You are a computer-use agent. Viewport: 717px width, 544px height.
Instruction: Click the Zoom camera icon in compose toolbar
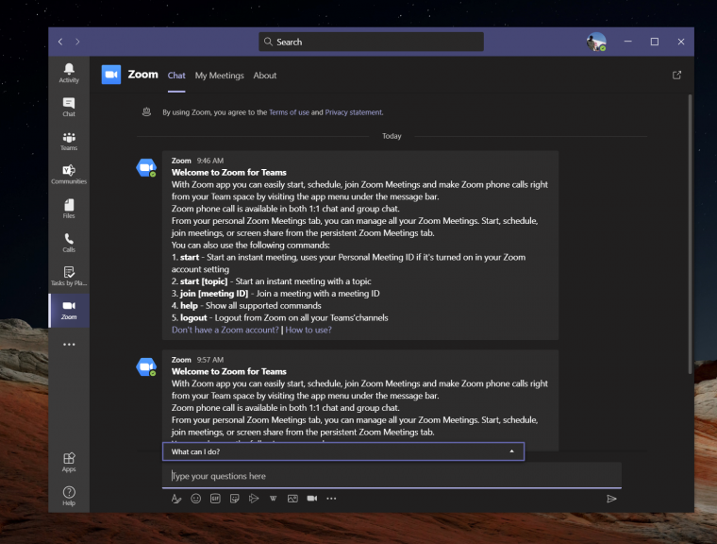(312, 499)
